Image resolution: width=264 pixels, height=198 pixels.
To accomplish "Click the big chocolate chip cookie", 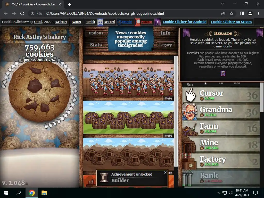I will click(39, 92).
